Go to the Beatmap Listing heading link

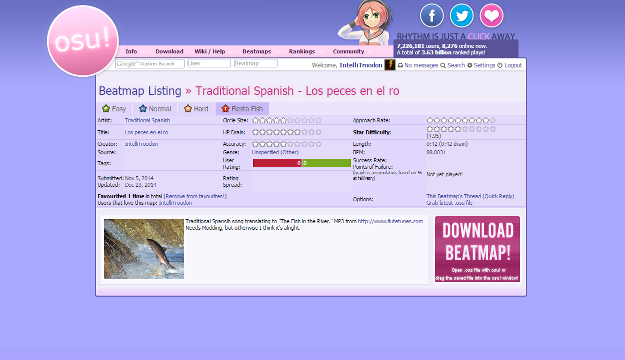point(140,91)
